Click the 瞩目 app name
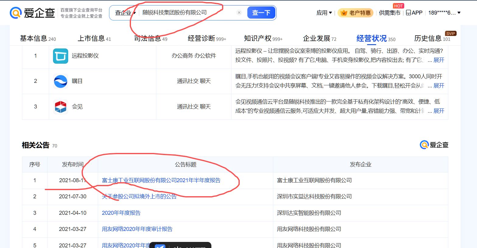 (77, 81)
